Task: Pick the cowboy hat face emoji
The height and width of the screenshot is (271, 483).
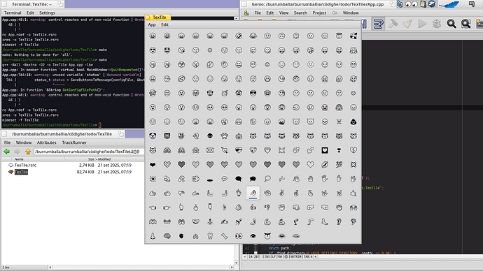Action: tap(210, 93)
